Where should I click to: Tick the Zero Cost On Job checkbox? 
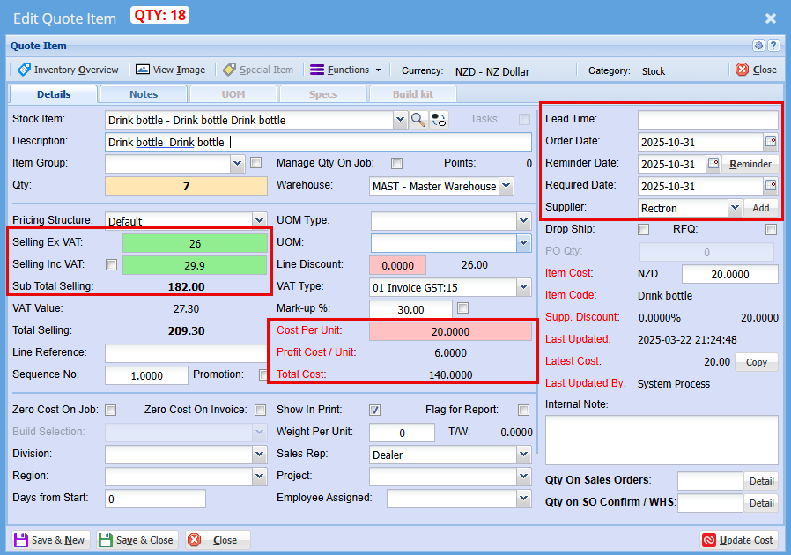click(x=111, y=410)
